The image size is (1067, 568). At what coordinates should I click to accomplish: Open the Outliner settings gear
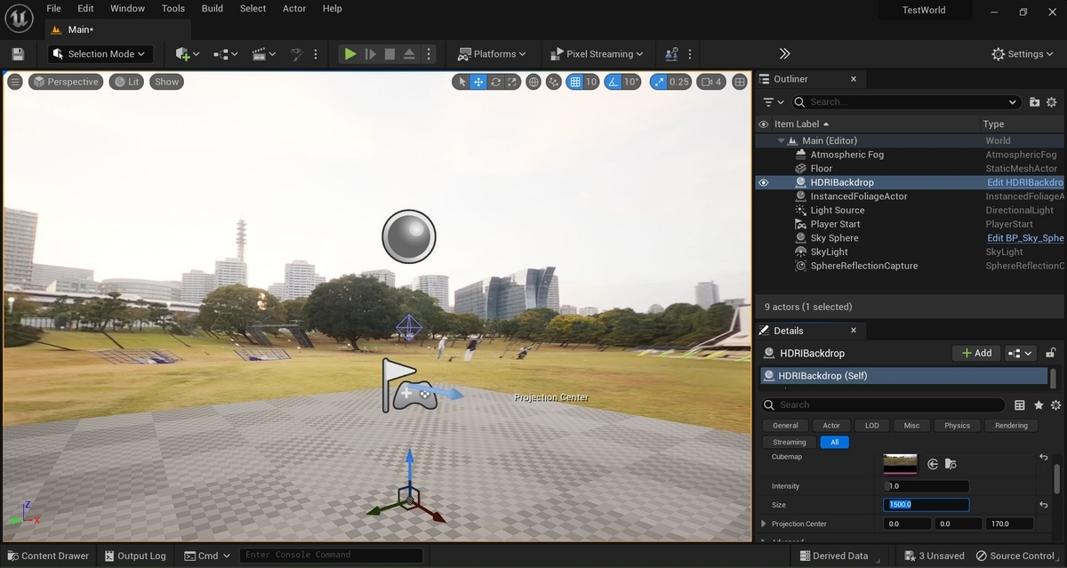(1052, 102)
